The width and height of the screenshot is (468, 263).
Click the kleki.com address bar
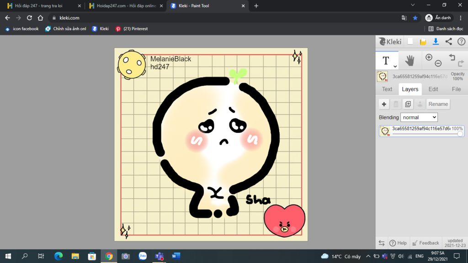(x=224, y=18)
